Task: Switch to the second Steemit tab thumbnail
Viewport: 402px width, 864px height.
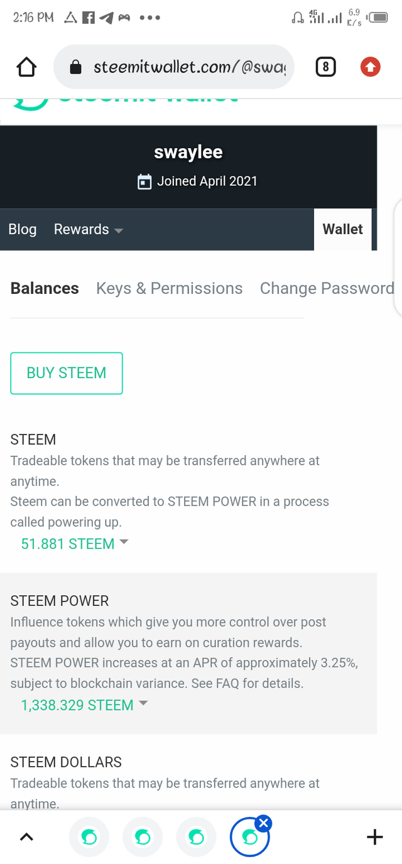Action: point(143,837)
